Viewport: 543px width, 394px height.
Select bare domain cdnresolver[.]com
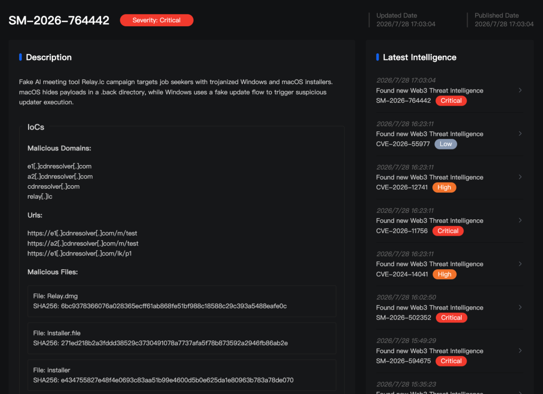[53, 186]
